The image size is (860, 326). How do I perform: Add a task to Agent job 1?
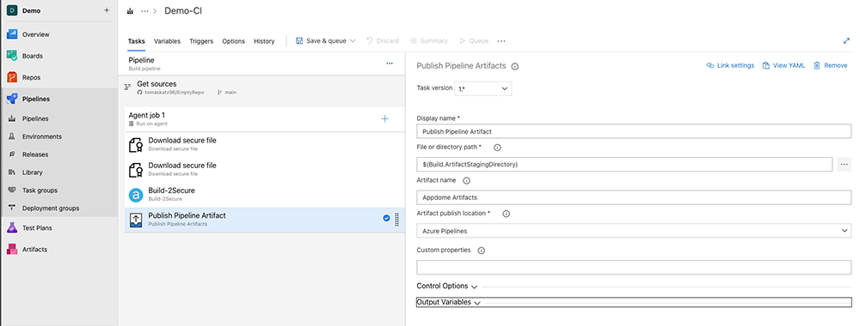pyautogui.click(x=385, y=118)
